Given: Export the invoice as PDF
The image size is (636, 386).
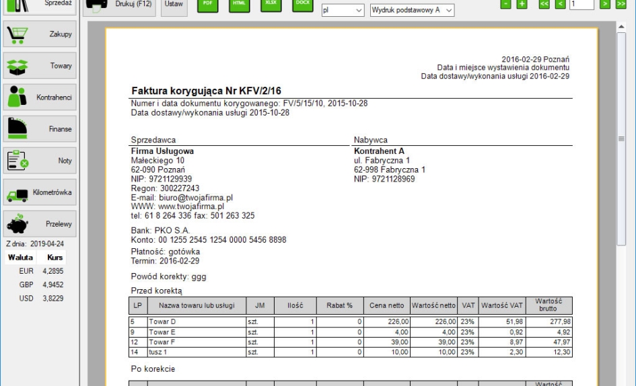Looking at the screenshot, I should (208, 4).
